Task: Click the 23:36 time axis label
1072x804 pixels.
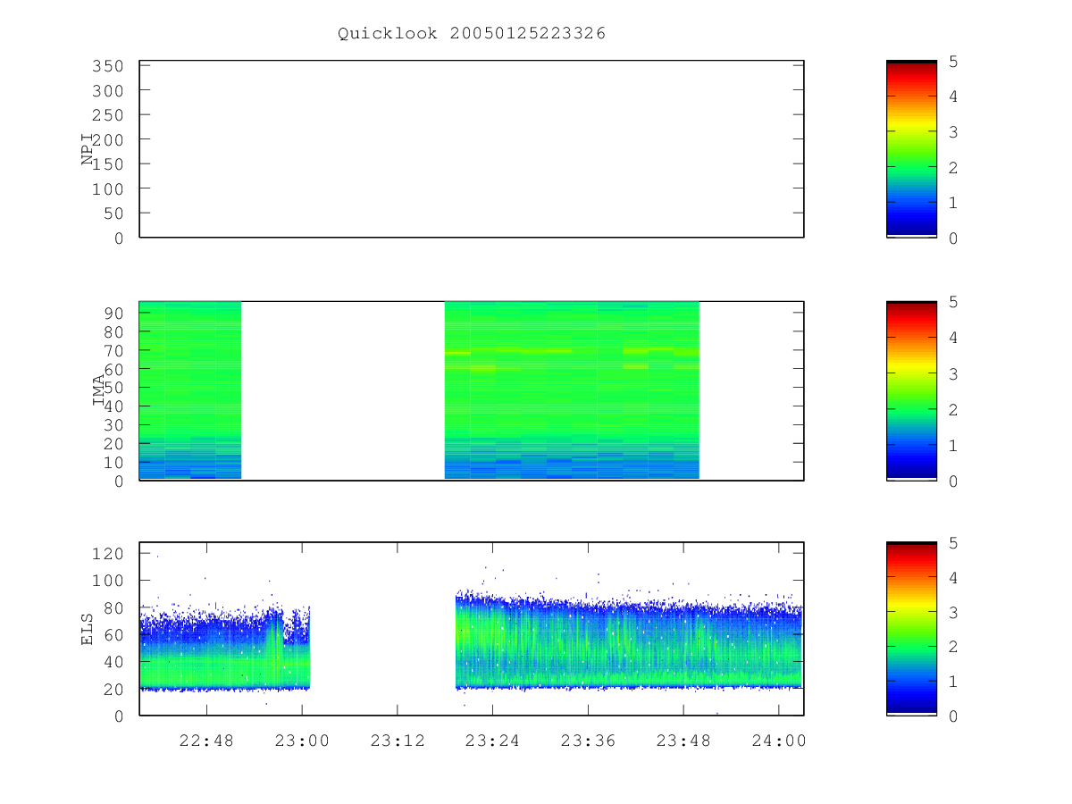Action: point(588,741)
